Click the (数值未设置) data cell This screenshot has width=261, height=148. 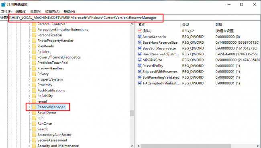pyautogui.click(x=225, y=31)
